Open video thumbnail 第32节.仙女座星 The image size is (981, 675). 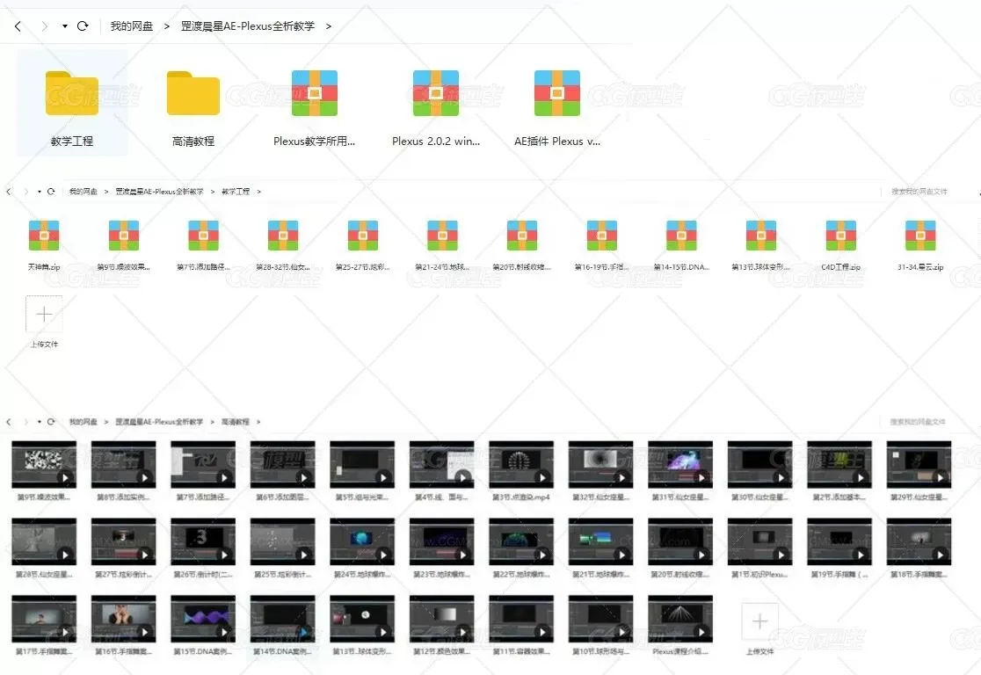pos(600,465)
